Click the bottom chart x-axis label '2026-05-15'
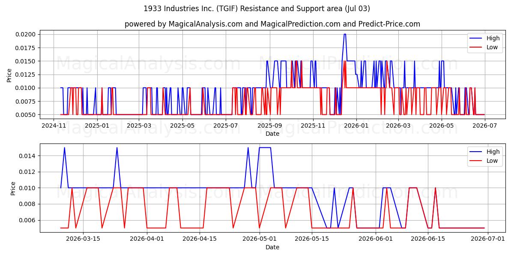Viewport: 514px width, 257px height. (x=312, y=239)
